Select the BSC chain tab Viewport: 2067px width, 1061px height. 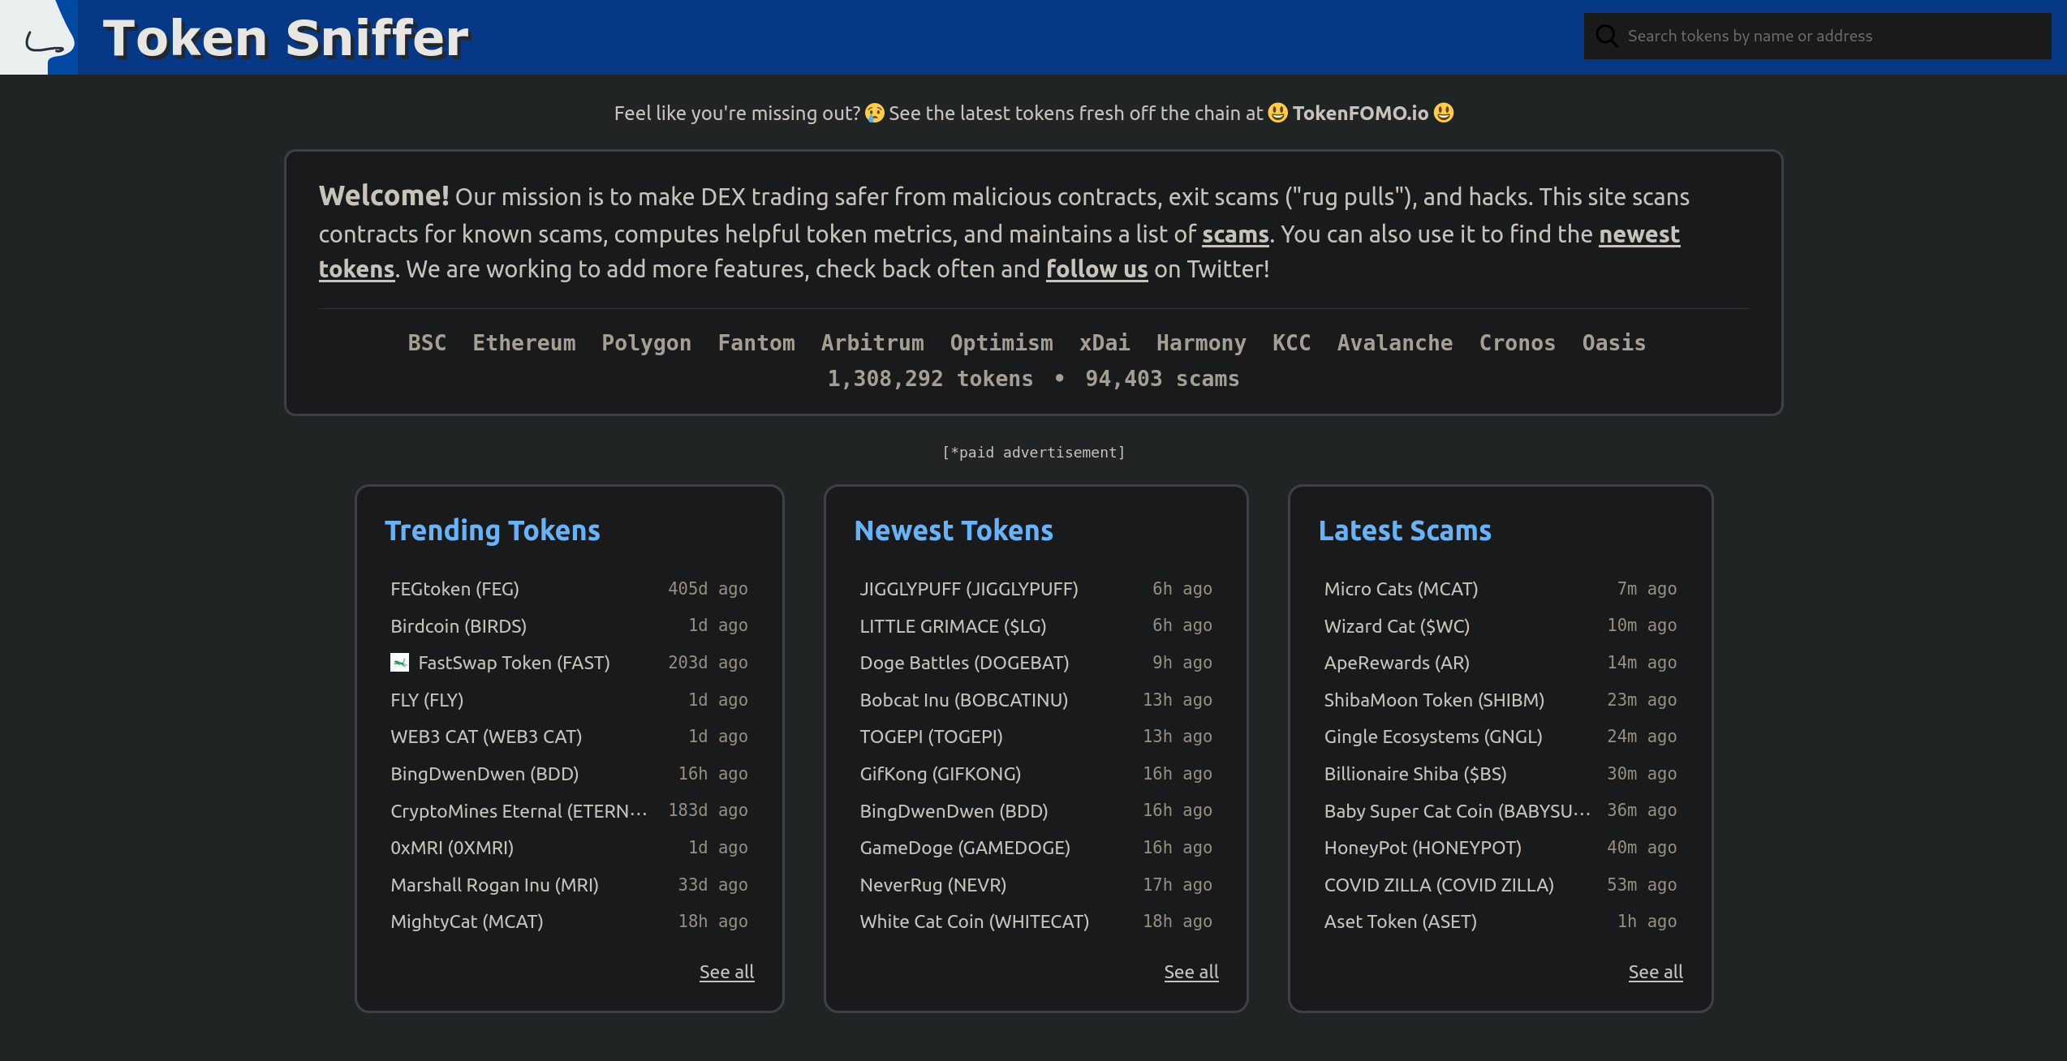427,343
